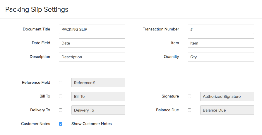Viewport: 262px width, 135px height.
Task: Tick the Bill To checkbox
Action: 61,96
